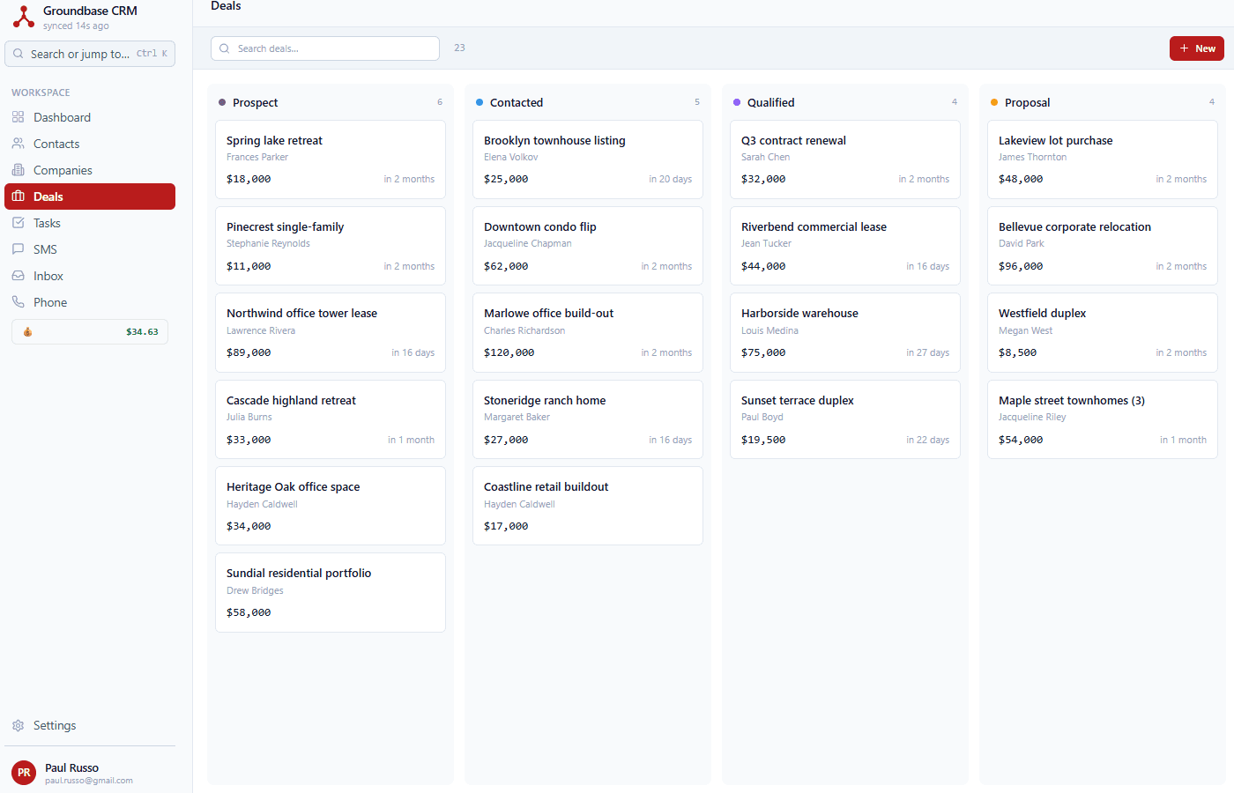1234x793 pixels.
Task: Click the $96,000 amount on Bellevue deal
Action: pyautogui.click(x=1021, y=266)
